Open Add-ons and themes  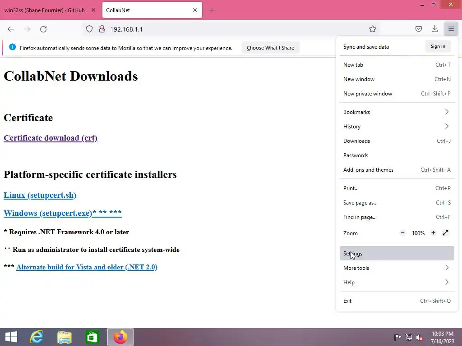point(397,169)
